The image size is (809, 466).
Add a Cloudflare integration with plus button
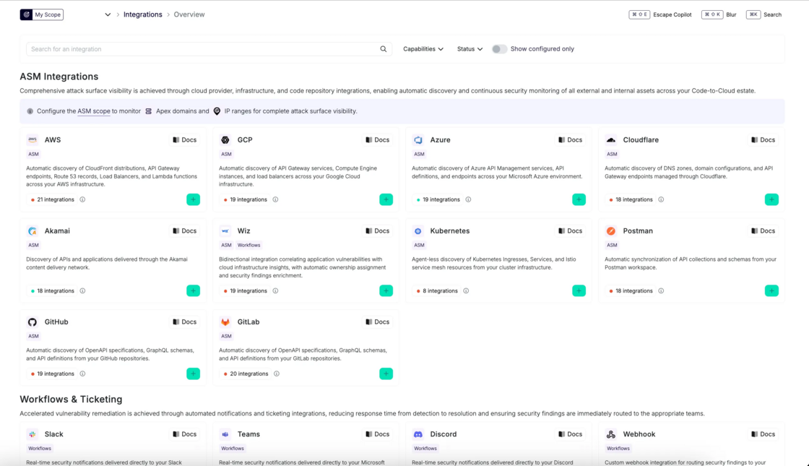coord(772,199)
